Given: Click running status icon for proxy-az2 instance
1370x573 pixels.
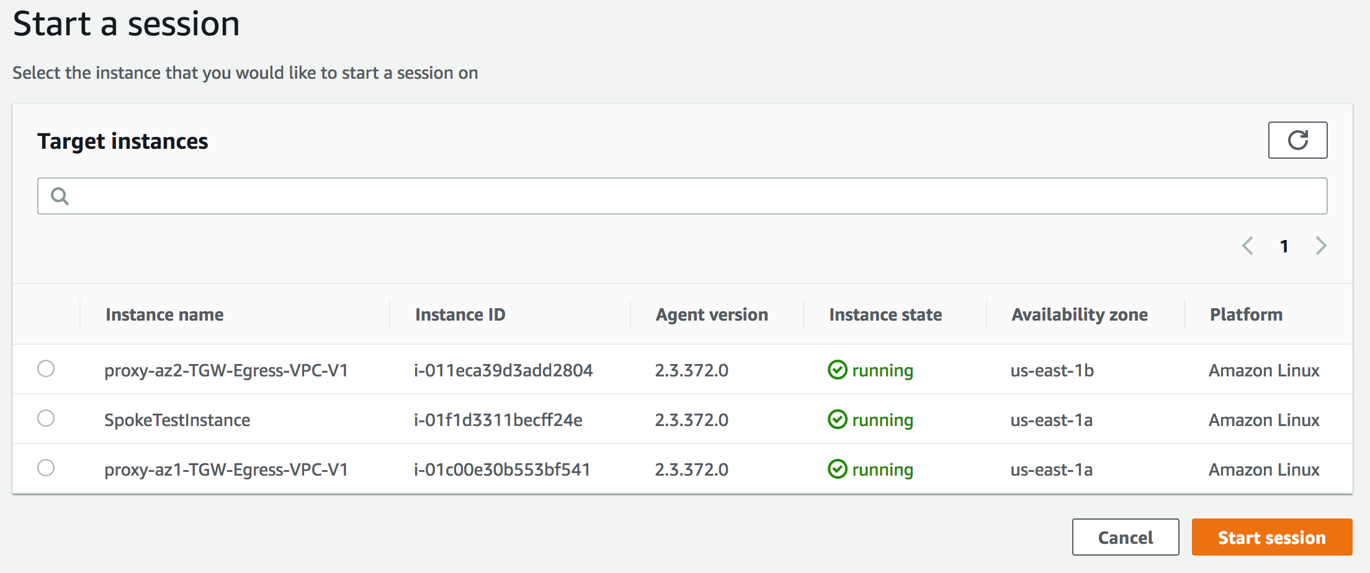Looking at the screenshot, I should pyautogui.click(x=837, y=370).
